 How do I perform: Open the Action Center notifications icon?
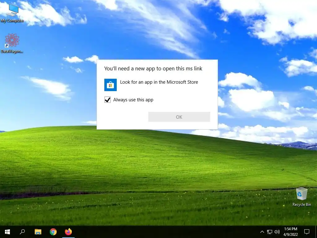(307, 232)
